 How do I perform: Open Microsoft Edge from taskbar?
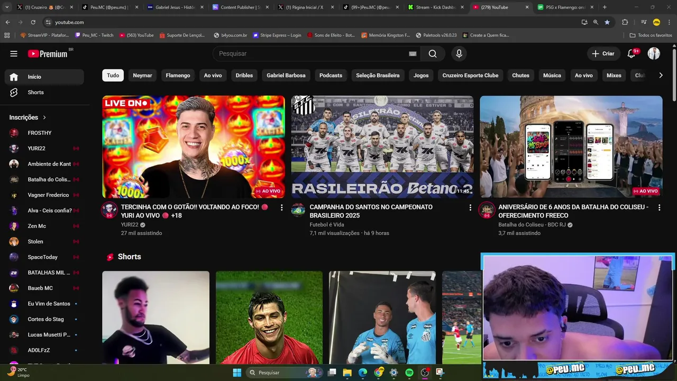click(363, 373)
